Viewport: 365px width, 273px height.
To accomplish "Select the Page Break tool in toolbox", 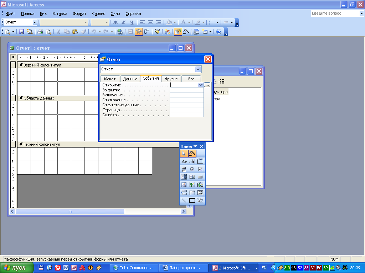I will click(184, 192).
